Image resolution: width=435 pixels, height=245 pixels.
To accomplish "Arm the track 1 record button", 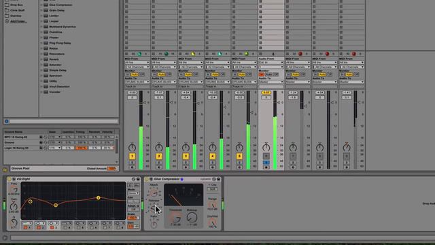I will point(132,167).
